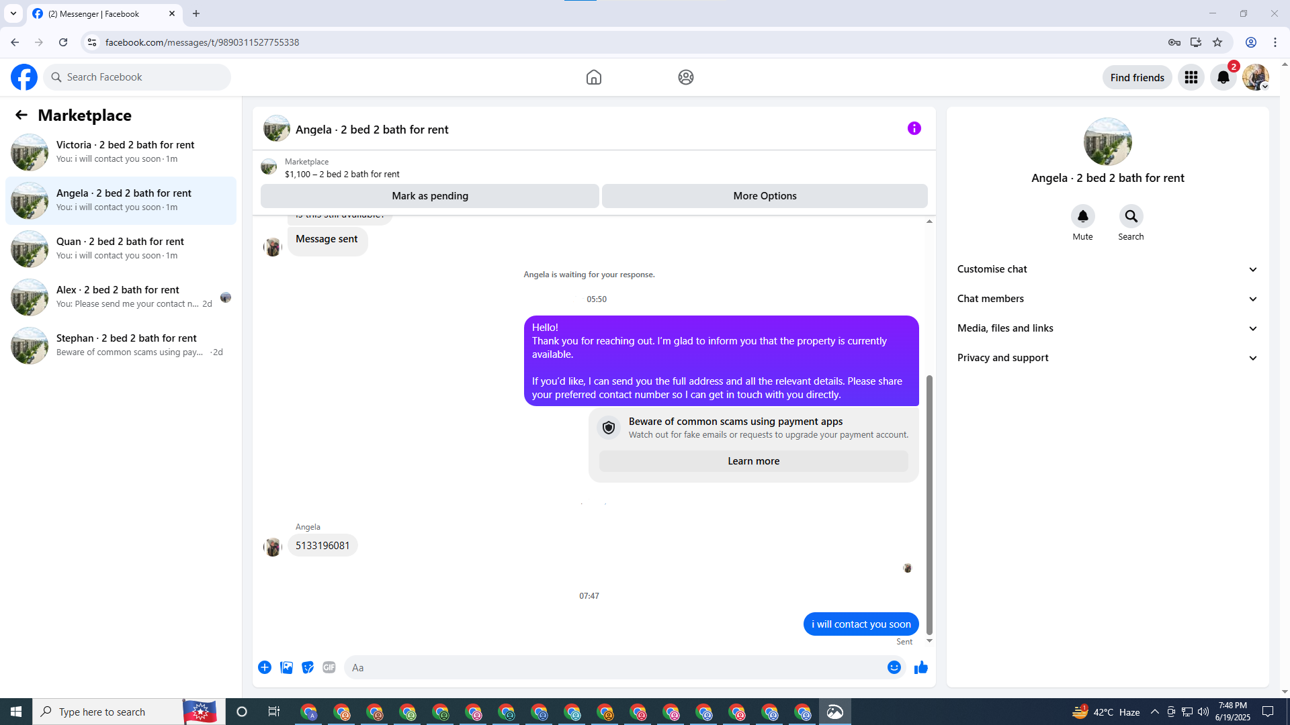Open Windows notification center icon

click(x=1268, y=712)
